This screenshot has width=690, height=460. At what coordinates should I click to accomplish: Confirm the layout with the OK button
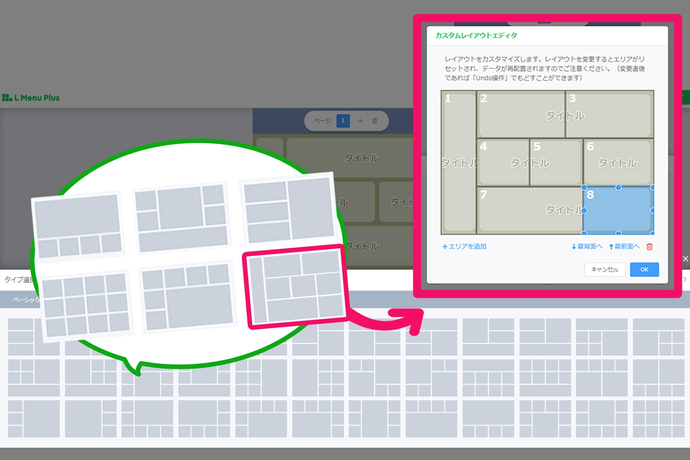click(x=644, y=269)
